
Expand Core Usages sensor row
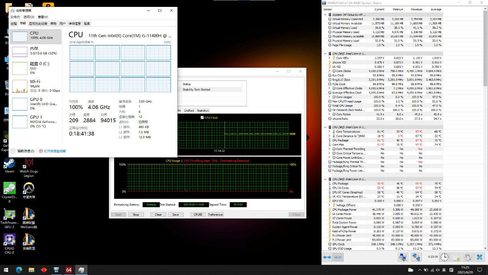click(329, 97)
